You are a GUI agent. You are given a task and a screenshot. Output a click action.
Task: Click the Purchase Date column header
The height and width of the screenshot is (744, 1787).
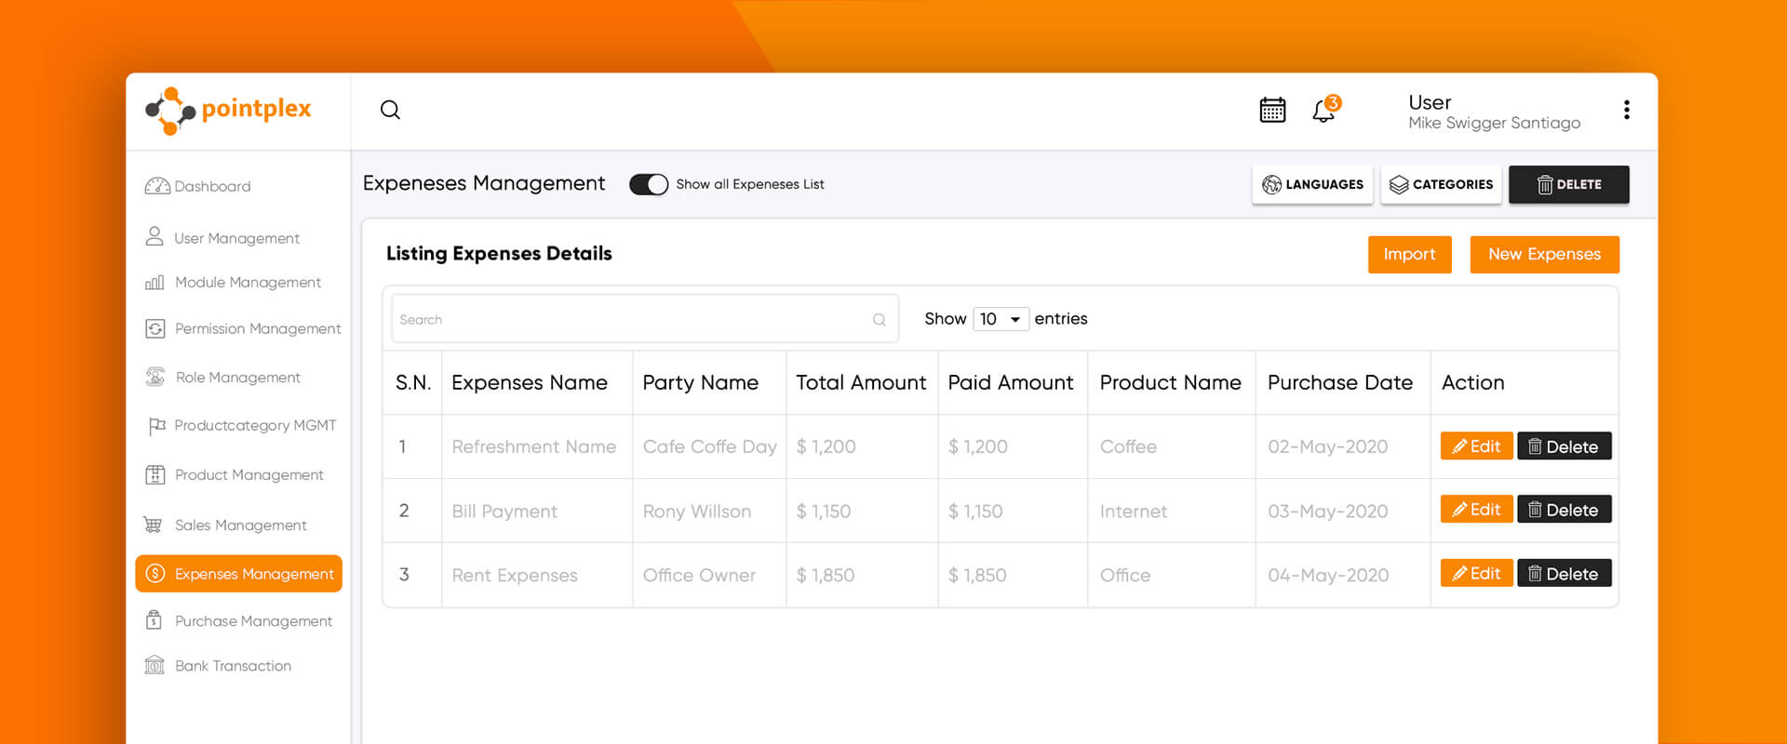tap(1339, 382)
